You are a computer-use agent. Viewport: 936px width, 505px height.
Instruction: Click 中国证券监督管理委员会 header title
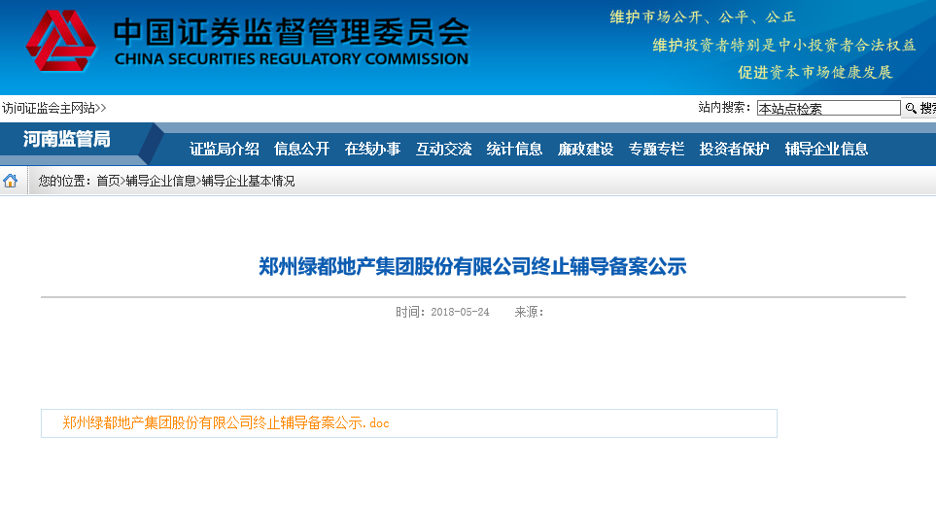click(x=292, y=32)
